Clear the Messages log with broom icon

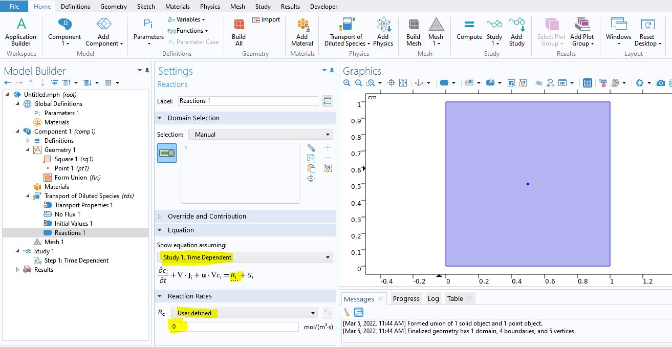pyautogui.click(x=347, y=312)
